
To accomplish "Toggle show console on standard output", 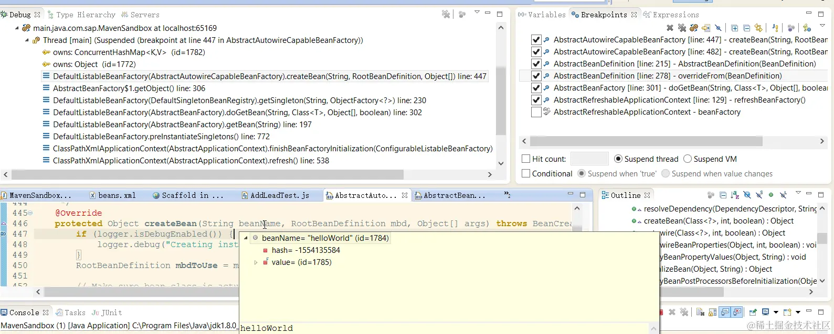I will [725, 312].
